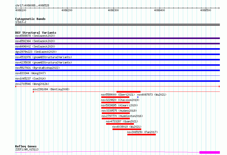The height and width of the screenshot is (155, 227).
Task: Select nsv4531976 (gnomADStructuralVariants) label
Action: (44, 57)
